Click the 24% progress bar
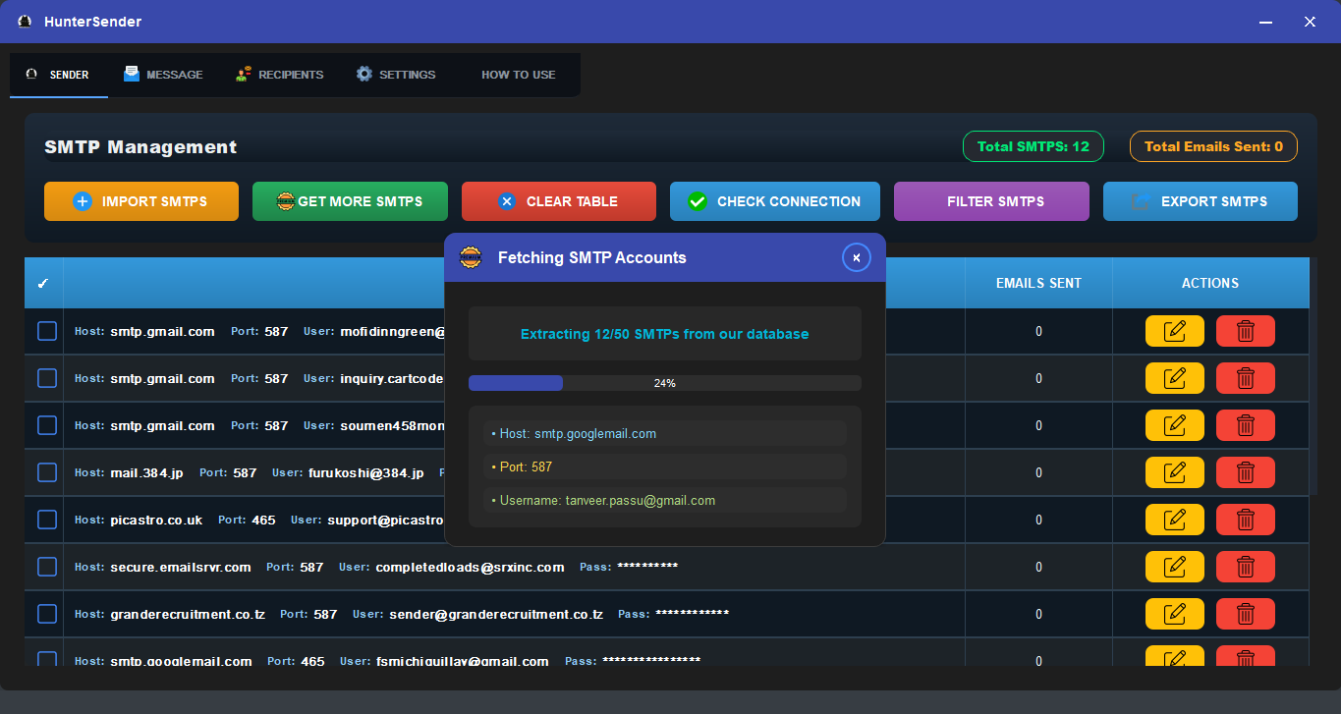This screenshot has height=714, width=1341. (664, 383)
